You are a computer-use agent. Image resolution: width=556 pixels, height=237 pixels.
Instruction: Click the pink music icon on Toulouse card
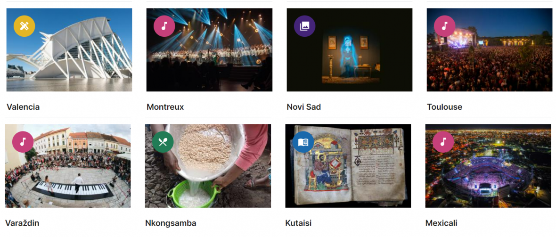click(445, 26)
